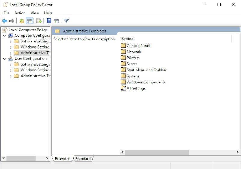Select the Windows Components folder
This screenshot has width=241, height=169.
(x=146, y=82)
